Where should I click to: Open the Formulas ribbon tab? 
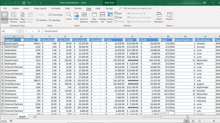click(56, 8)
